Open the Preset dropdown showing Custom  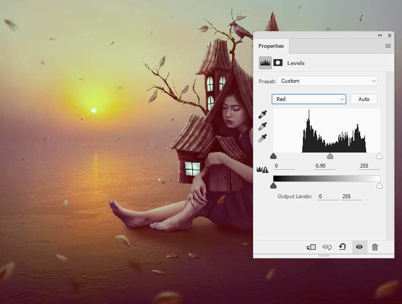(327, 81)
